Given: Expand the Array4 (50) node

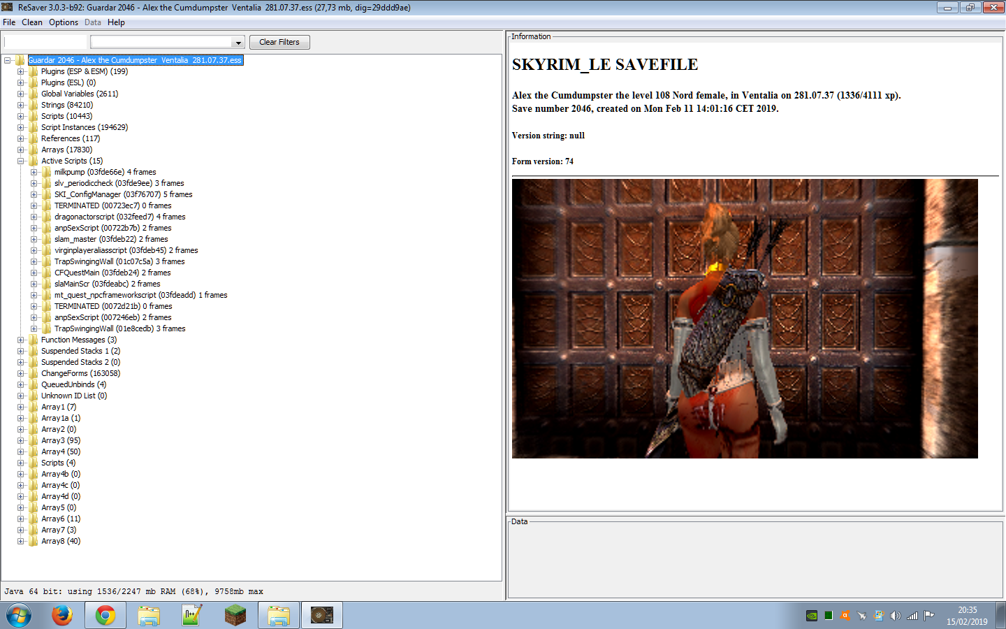Looking at the screenshot, I should click(20, 451).
